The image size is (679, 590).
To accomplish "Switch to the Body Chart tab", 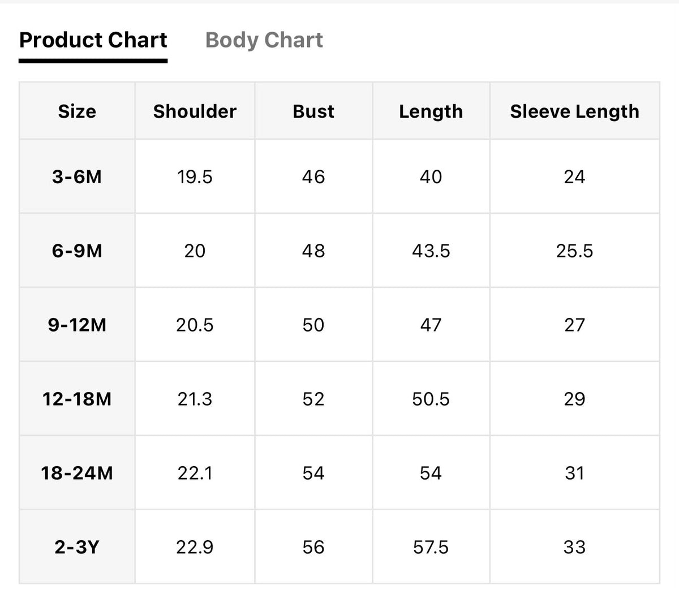I will pos(264,40).
